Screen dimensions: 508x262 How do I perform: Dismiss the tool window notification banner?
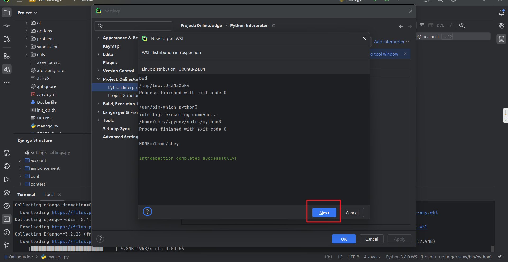[x=405, y=54]
